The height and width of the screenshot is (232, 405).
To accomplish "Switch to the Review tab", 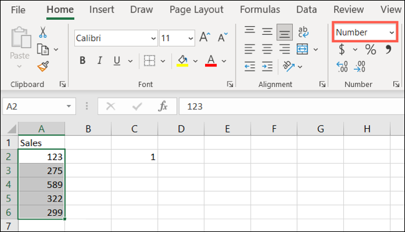I will pos(348,10).
